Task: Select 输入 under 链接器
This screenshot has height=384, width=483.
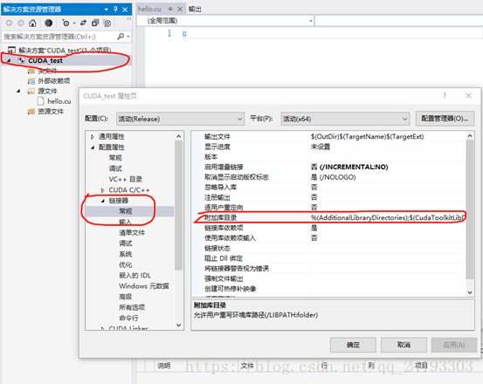Action: coord(126,222)
